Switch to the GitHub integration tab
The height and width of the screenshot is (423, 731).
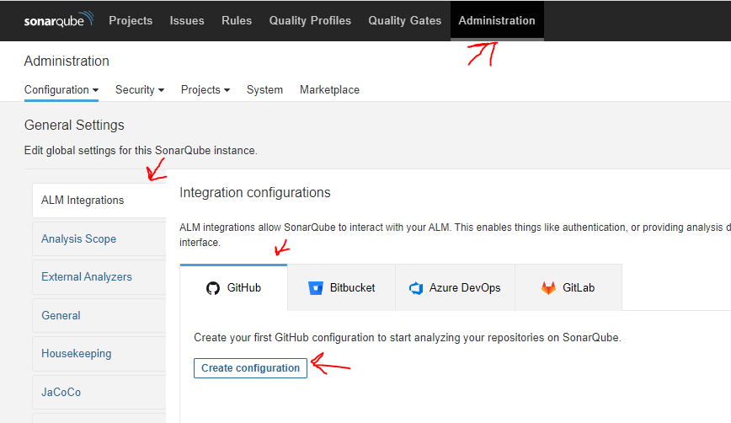pyautogui.click(x=233, y=287)
